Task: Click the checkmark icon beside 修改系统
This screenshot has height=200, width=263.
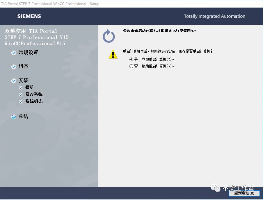Action: click(21, 95)
